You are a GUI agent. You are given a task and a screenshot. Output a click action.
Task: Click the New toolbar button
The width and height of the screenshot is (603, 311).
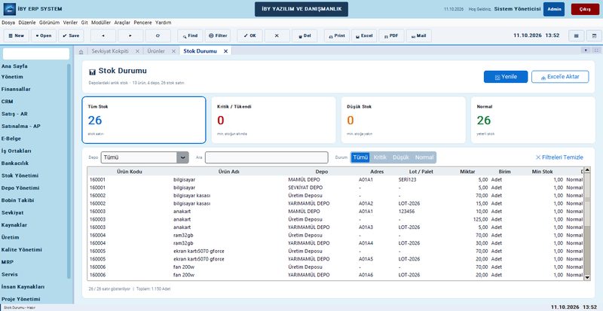tap(16, 35)
